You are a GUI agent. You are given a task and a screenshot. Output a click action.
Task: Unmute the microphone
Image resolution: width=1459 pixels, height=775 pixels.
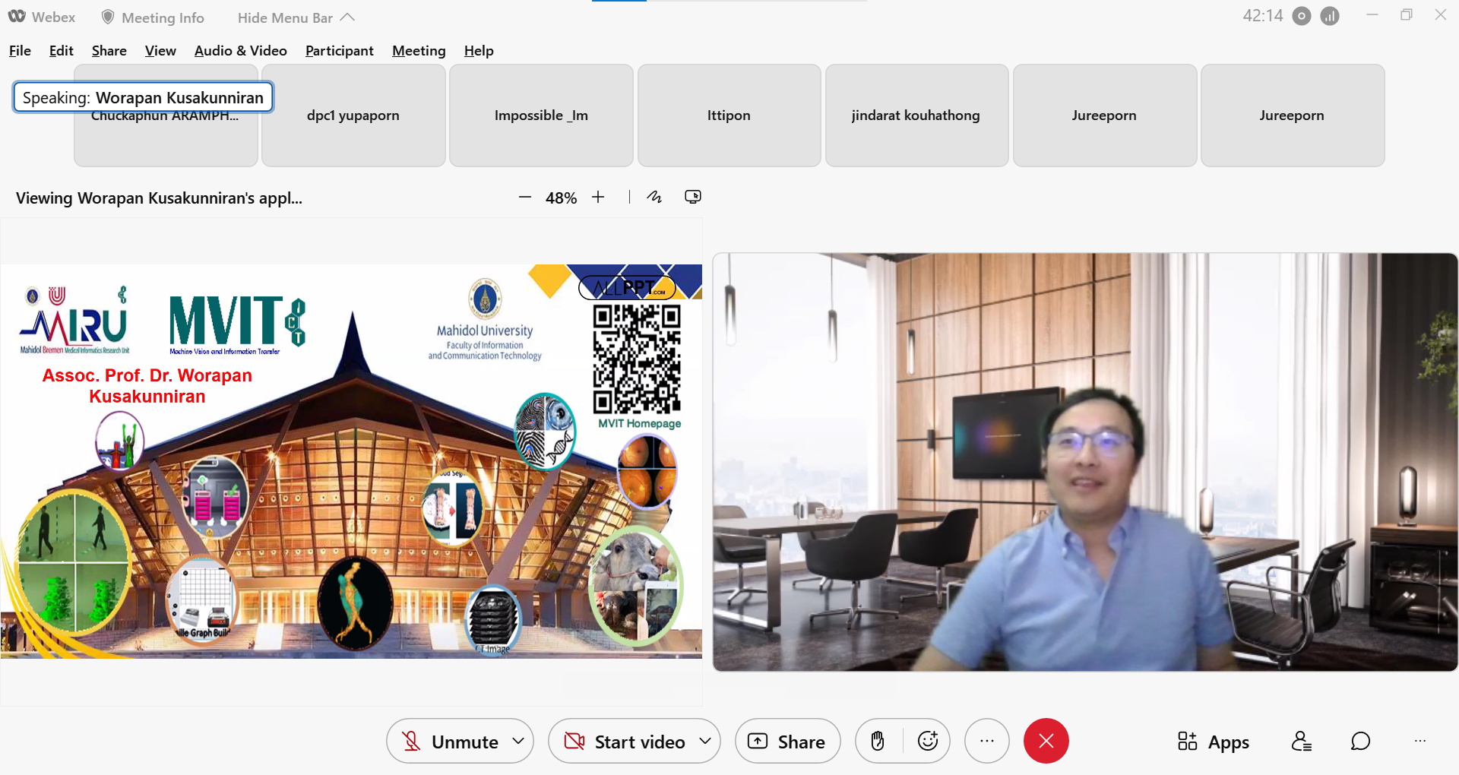[452, 742]
